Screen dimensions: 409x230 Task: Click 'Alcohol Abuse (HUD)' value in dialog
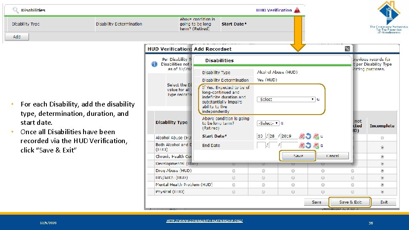click(x=277, y=72)
